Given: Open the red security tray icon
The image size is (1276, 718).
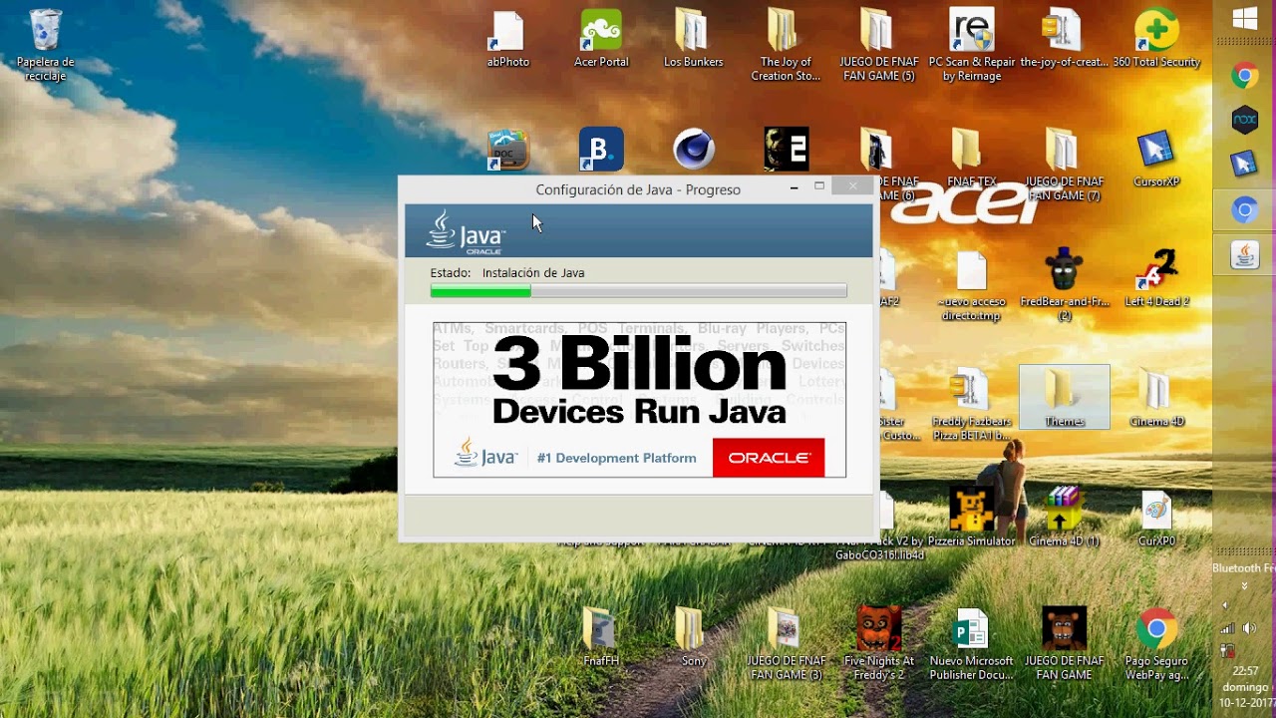Looking at the screenshot, I should coord(1228,651).
